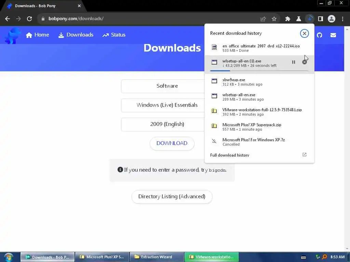Viewport: 350px width, 262px height.
Task: Go forward using the browser forward arrow
Action: pos(18,19)
